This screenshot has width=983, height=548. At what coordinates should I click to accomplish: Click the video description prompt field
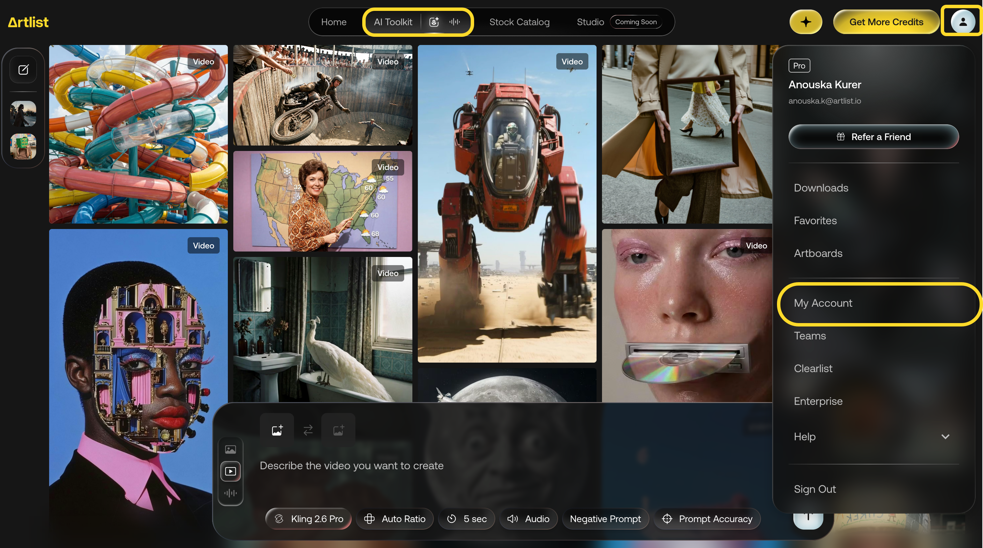[x=351, y=465]
